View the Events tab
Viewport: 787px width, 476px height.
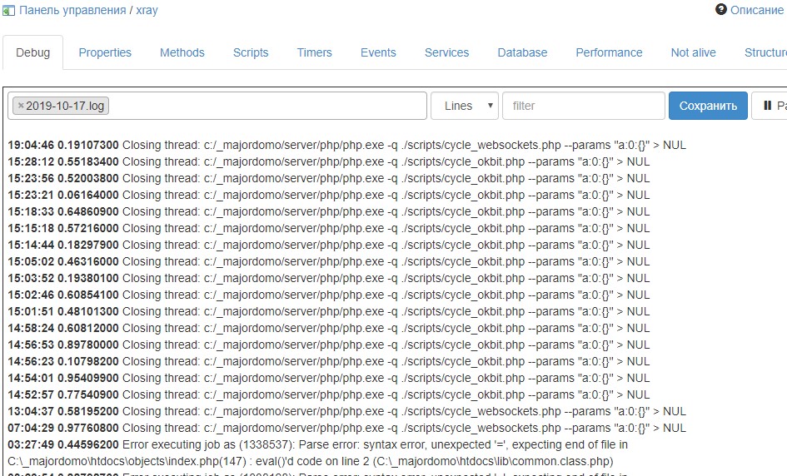(x=378, y=52)
